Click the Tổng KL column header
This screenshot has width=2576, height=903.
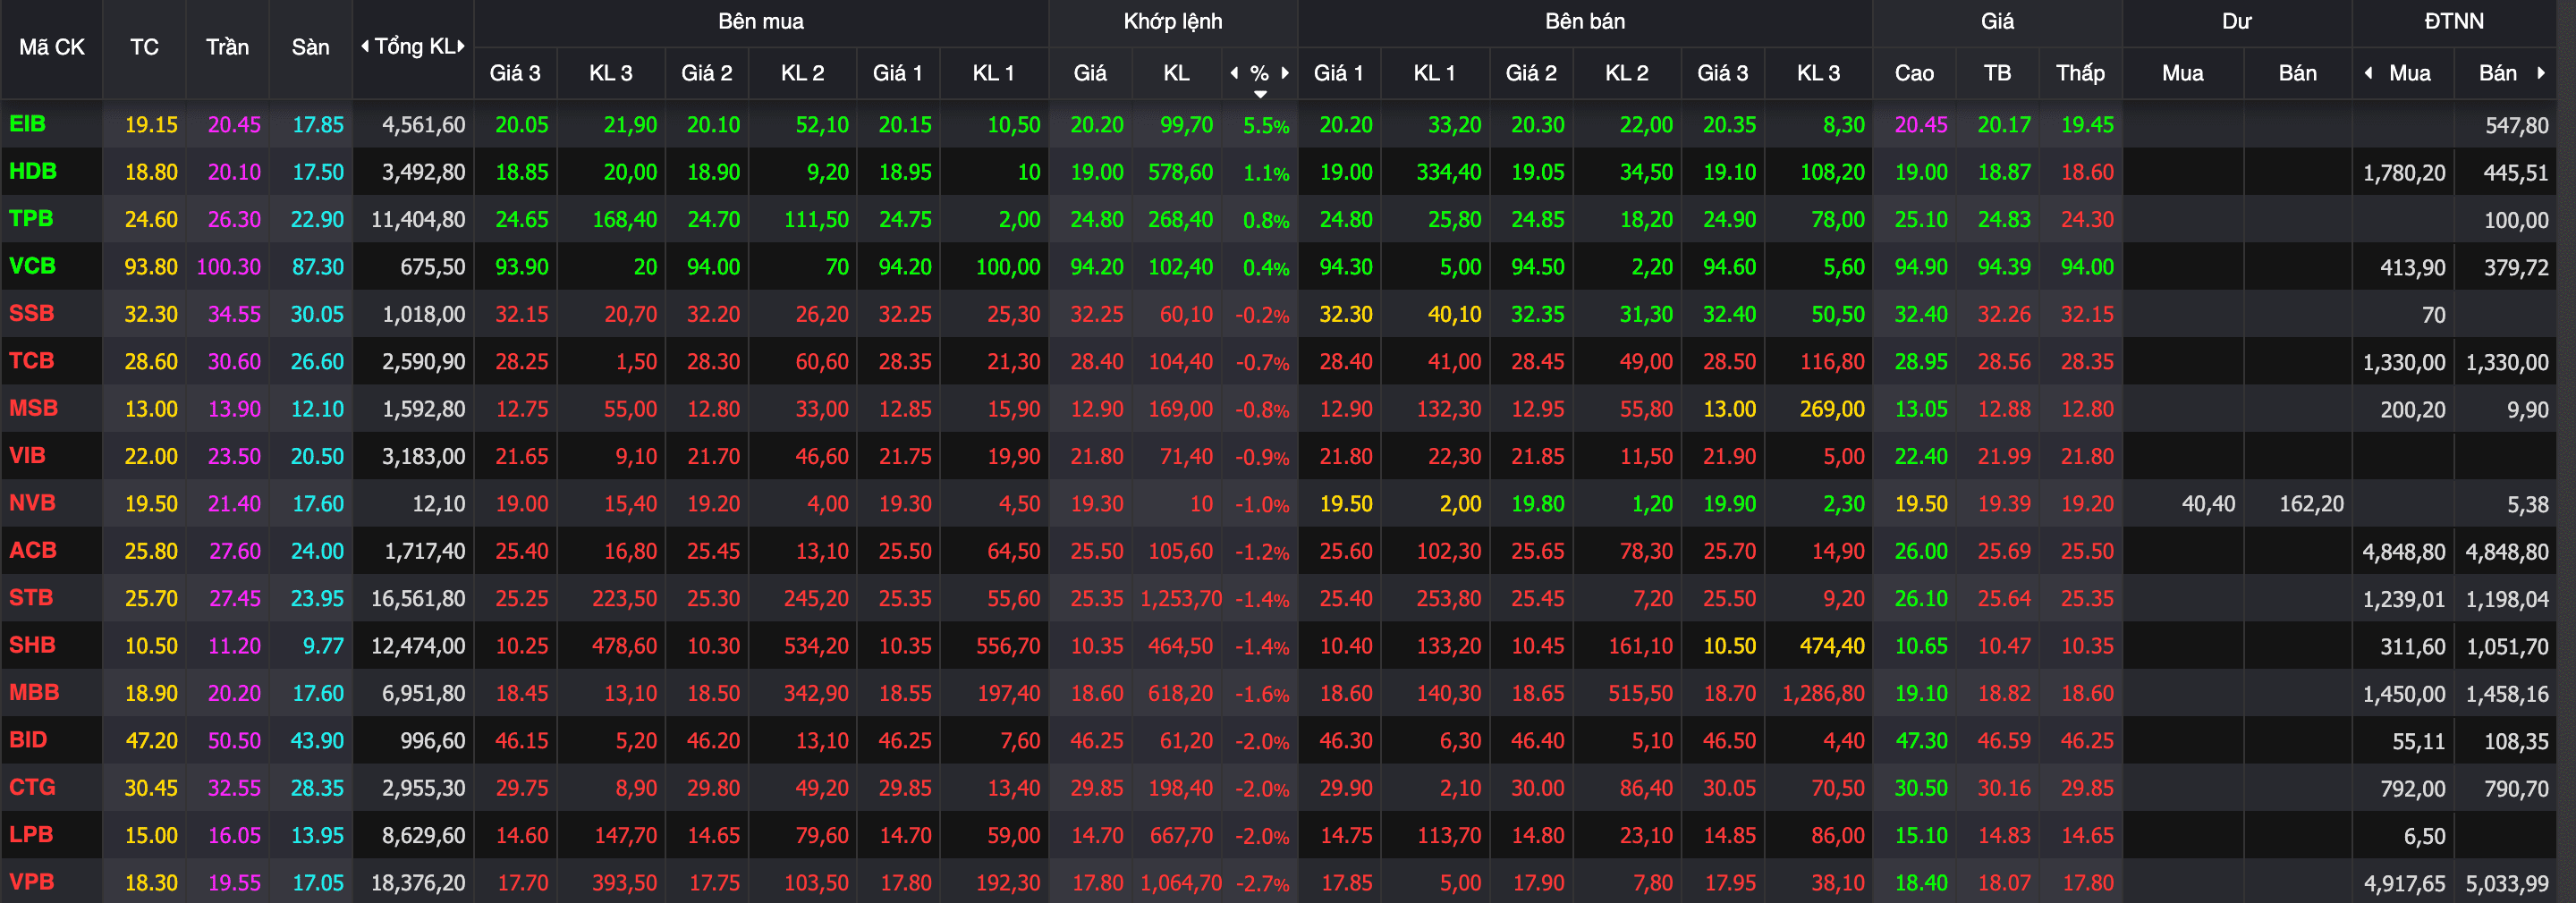[413, 46]
